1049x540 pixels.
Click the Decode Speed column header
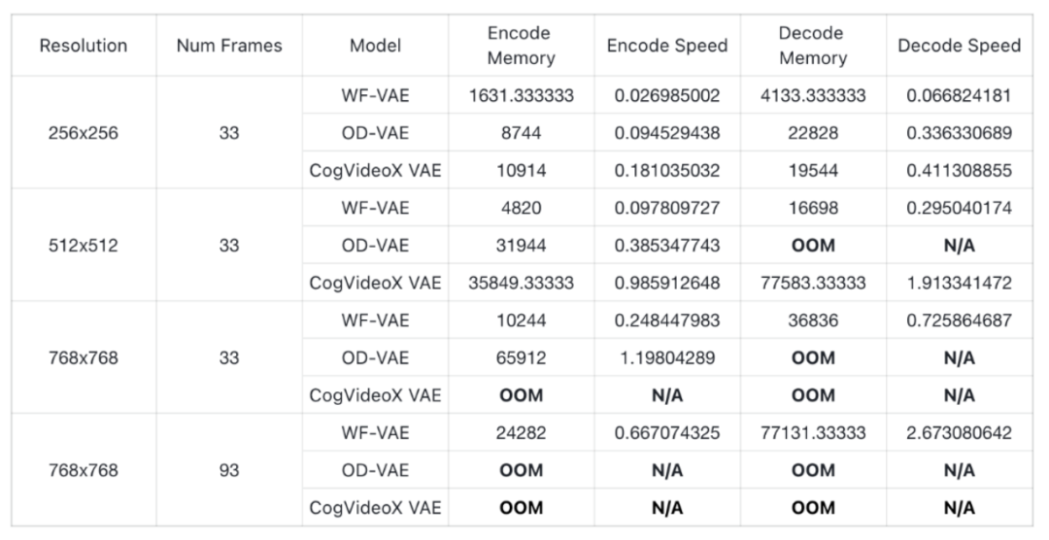point(959,46)
